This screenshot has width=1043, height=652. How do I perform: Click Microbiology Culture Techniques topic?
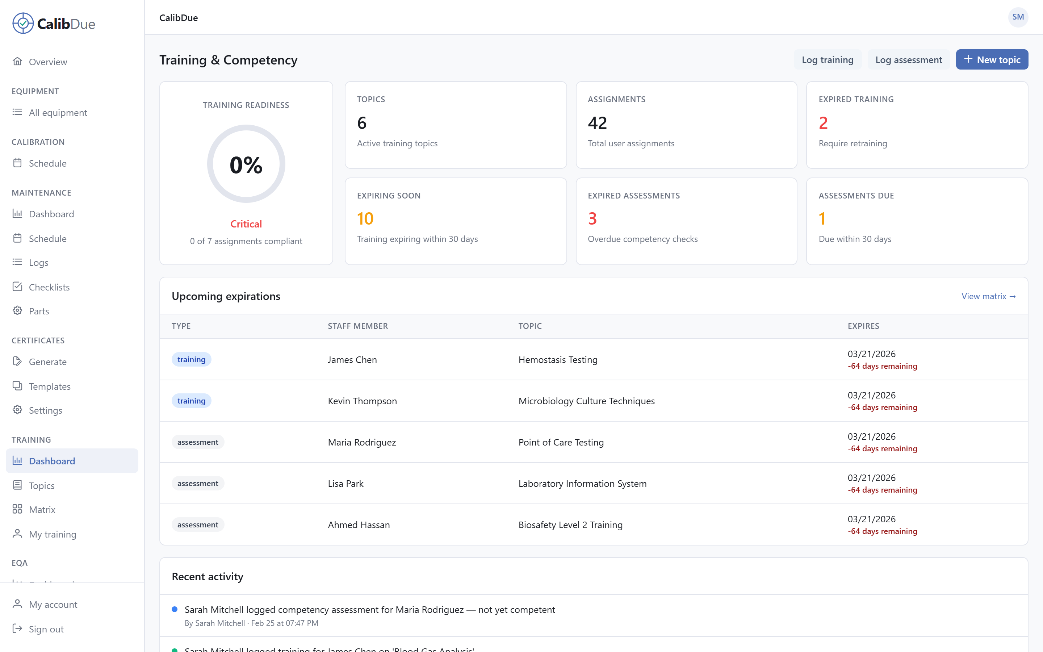(586, 401)
